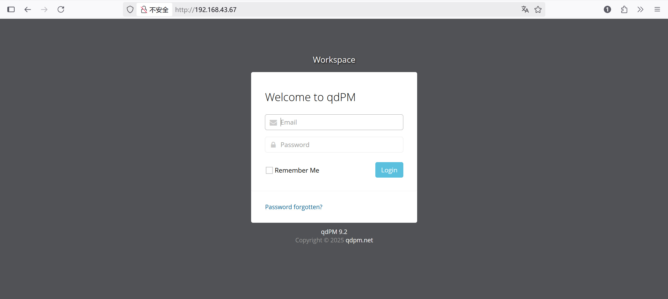Go back using the back arrow
Screen dimensions: 668x299
coord(28,10)
